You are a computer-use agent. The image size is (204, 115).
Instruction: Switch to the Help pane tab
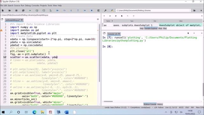point(142,28)
